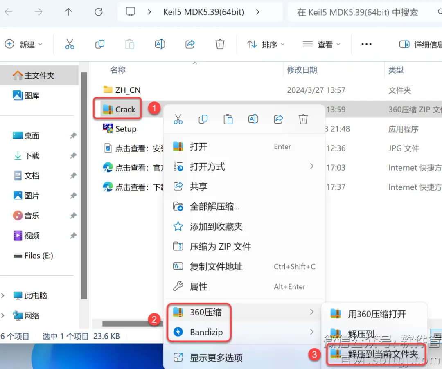Image resolution: width=442 pixels, height=369 pixels.
Task: Sort by 类型 column header
Action: pyautogui.click(x=396, y=70)
